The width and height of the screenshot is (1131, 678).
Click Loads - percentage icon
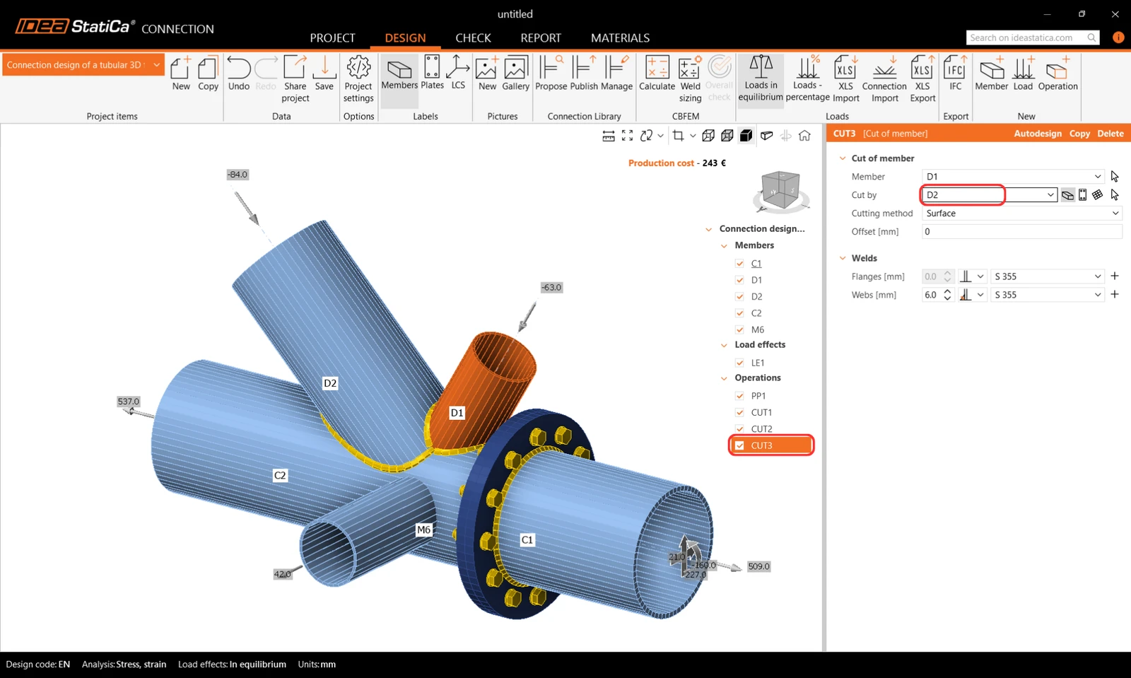coord(807,79)
